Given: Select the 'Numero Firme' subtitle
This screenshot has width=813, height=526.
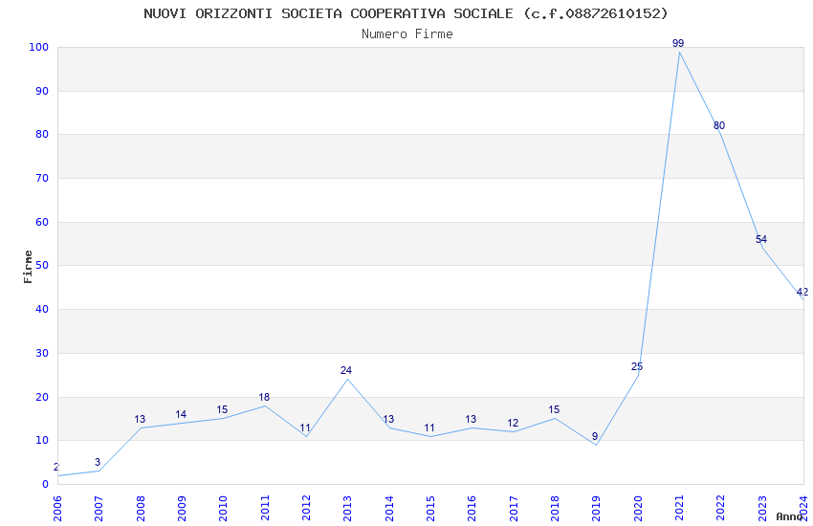Looking at the screenshot, I should tap(407, 34).
